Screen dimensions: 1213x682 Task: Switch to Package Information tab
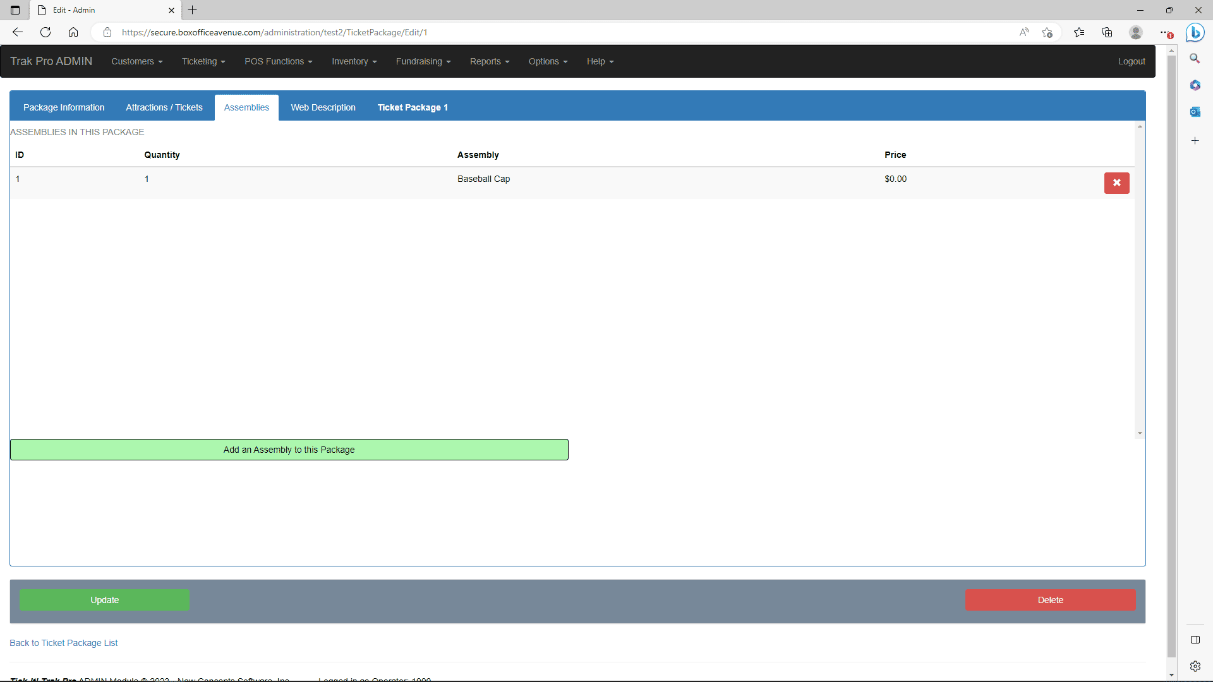pos(64,107)
